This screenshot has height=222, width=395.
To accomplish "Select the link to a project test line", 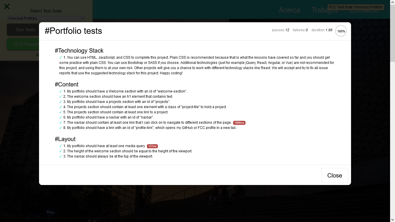I will pyautogui.click(x=116, y=112).
